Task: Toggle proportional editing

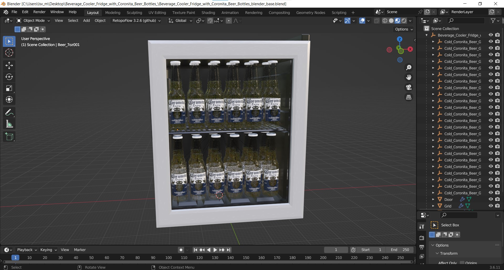Action: 229,21
